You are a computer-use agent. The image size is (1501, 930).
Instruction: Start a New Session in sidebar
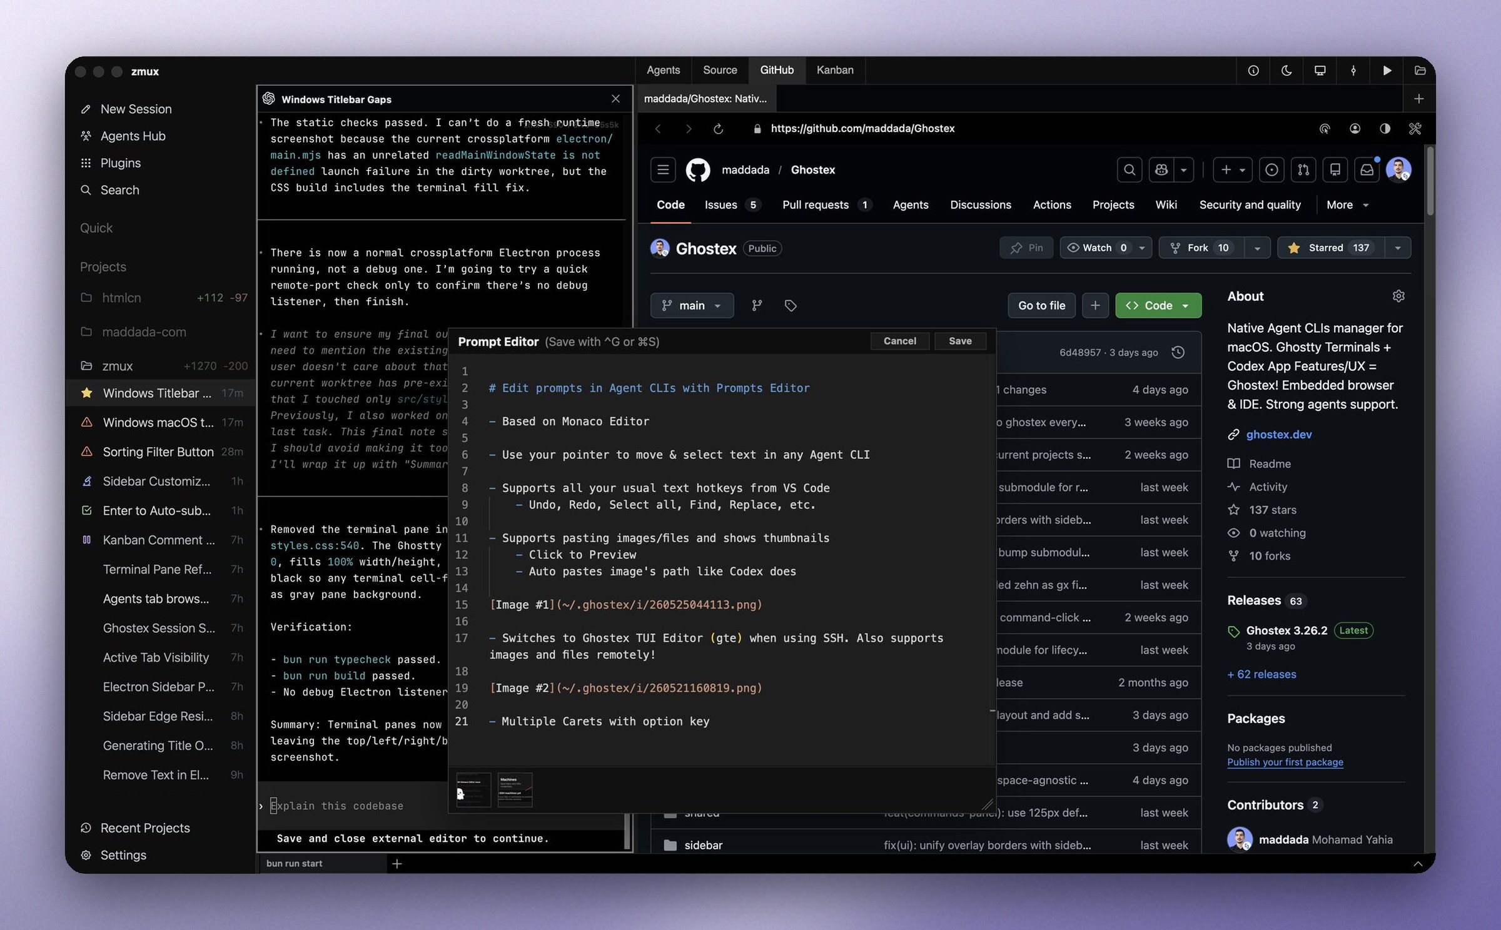pos(136,109)
